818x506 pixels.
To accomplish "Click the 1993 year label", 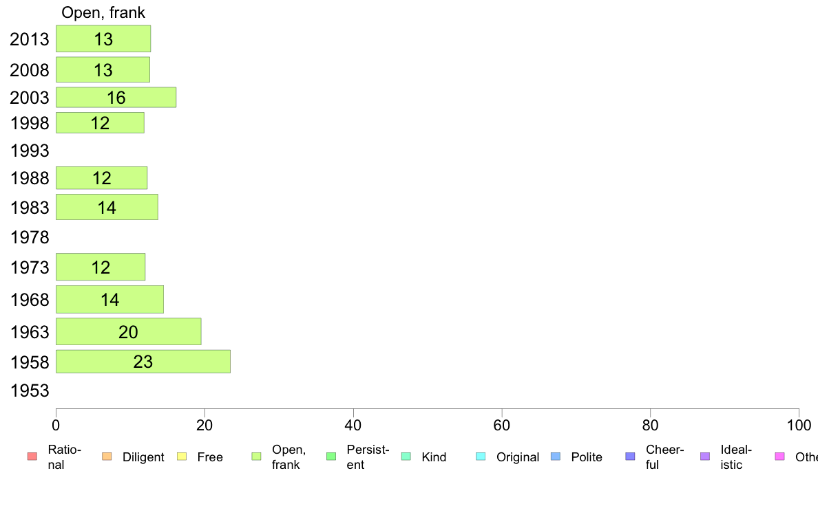I will (x=30, y=151).
